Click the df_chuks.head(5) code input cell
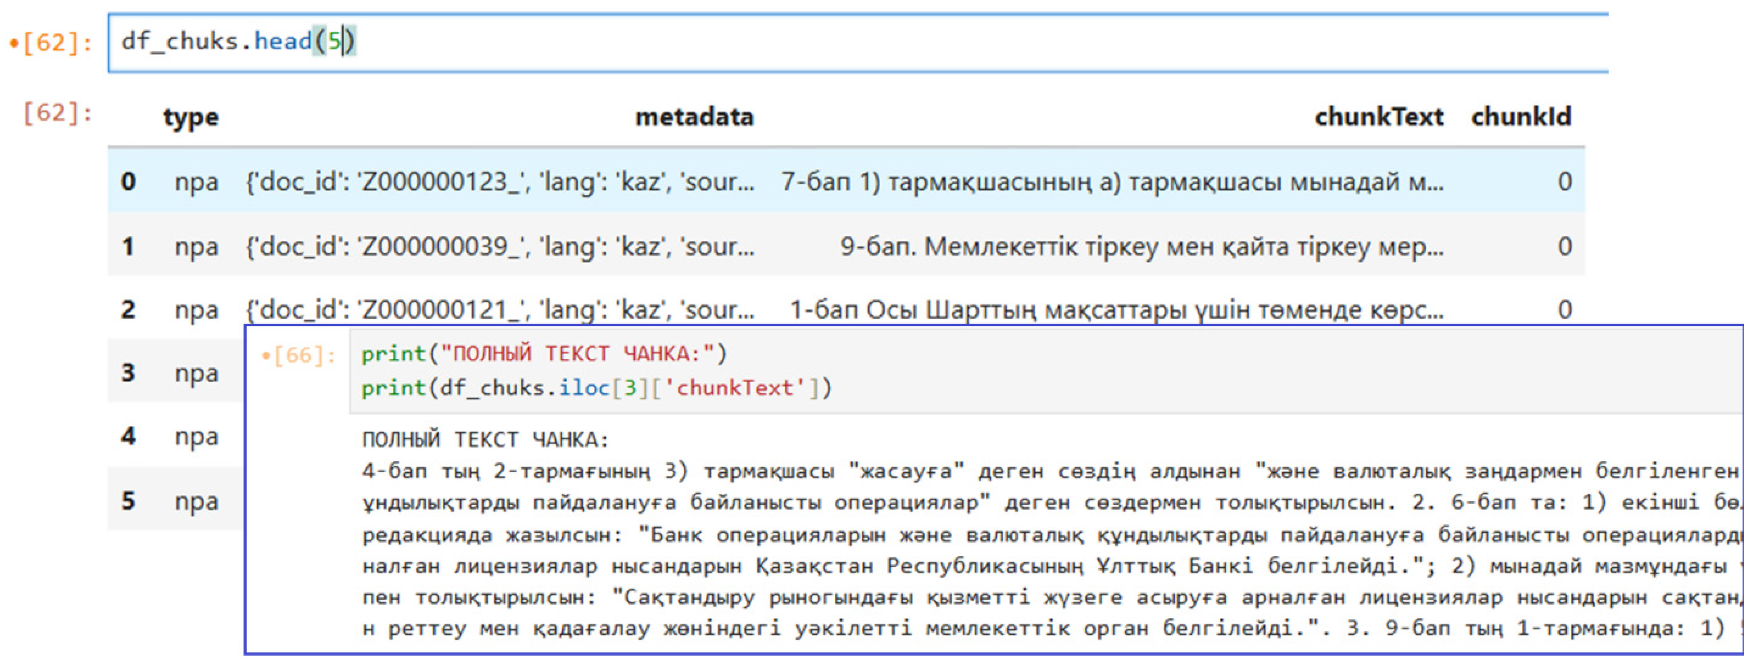 [858, 42]
